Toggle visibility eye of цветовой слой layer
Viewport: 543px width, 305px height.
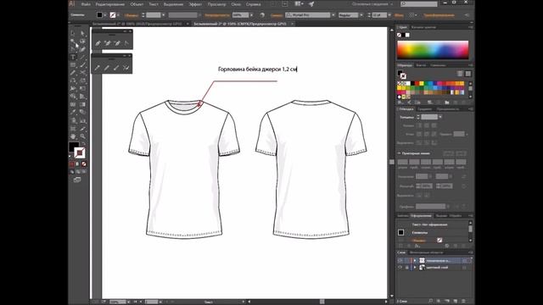click(400, 268)
